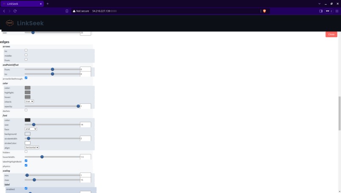341x193 pixels.
Task: Focus the strokeWidth value field
Action: tap(85, 138)
